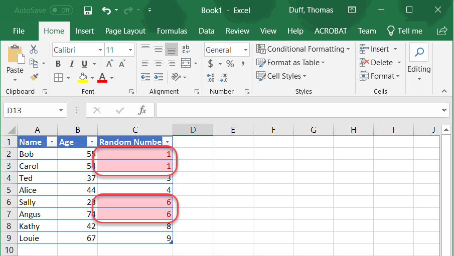Click the Format as Table button
This screenshot has width=454, height=256.
[x=290, y=63]
